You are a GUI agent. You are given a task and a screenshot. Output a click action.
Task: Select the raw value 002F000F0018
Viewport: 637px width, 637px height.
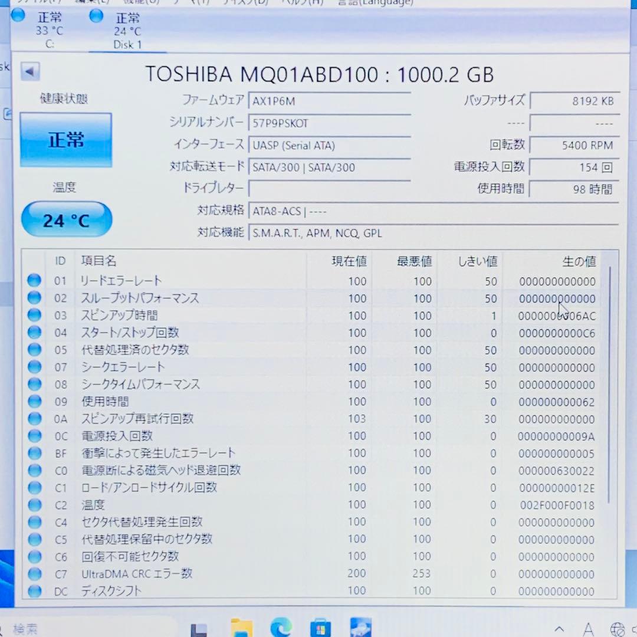557,505
